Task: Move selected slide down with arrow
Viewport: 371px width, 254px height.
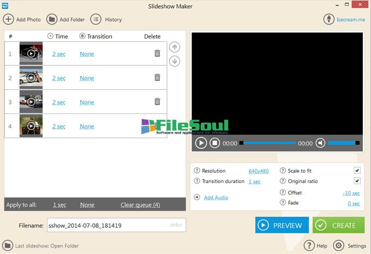Action: (175, 61)
